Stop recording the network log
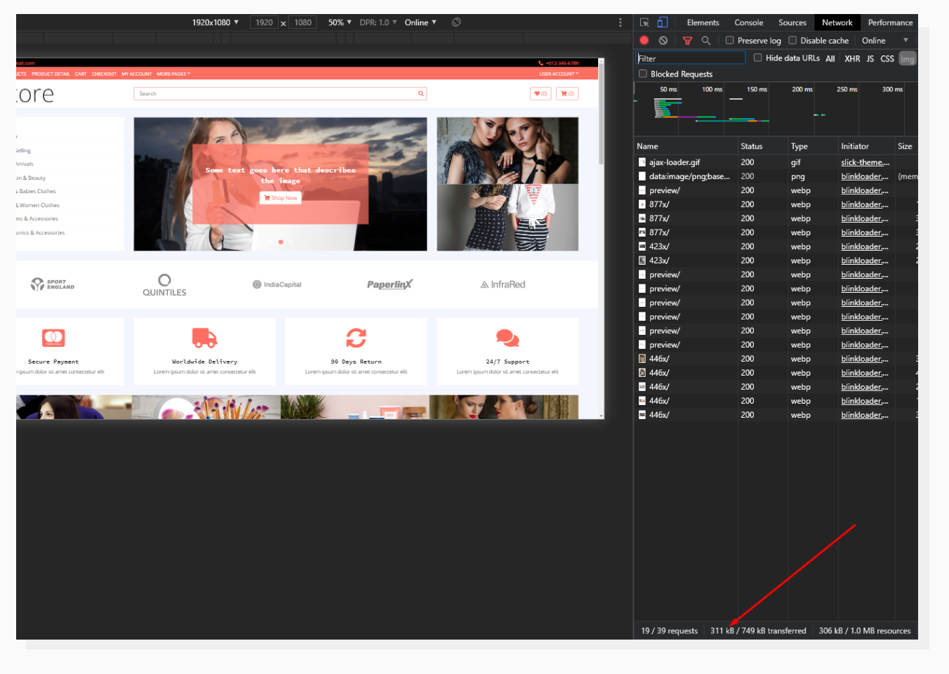 (644, 40)
